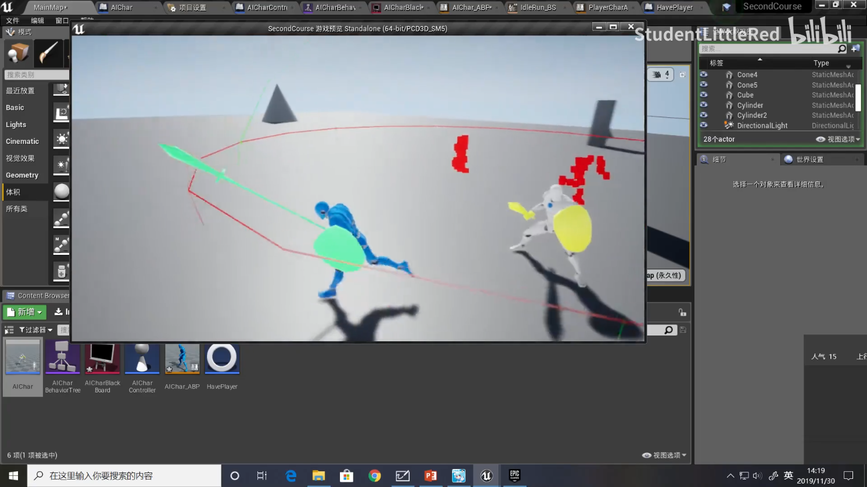The width and height of the screenshot is (867, 487).
Task: Click the World Outliner vertical scrollbar
Action: point(858,98)
